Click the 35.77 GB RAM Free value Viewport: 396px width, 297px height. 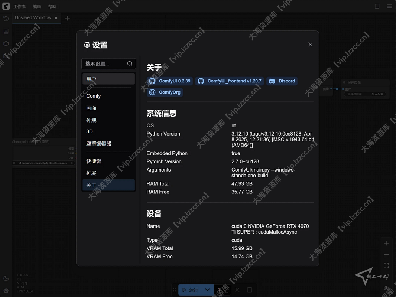[242, 192]
